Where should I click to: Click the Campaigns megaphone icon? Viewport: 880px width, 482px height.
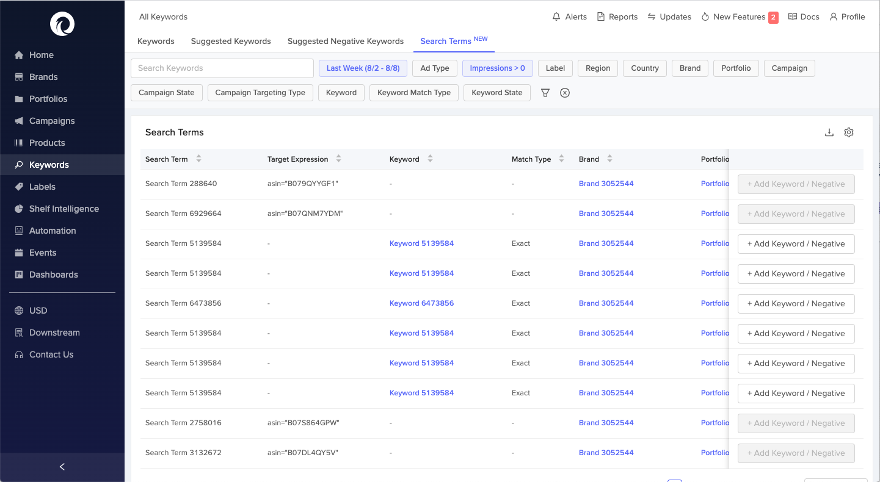(19, 121)
